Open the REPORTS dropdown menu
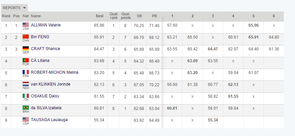This screenshot has width=295, height=136. (14, 8)
